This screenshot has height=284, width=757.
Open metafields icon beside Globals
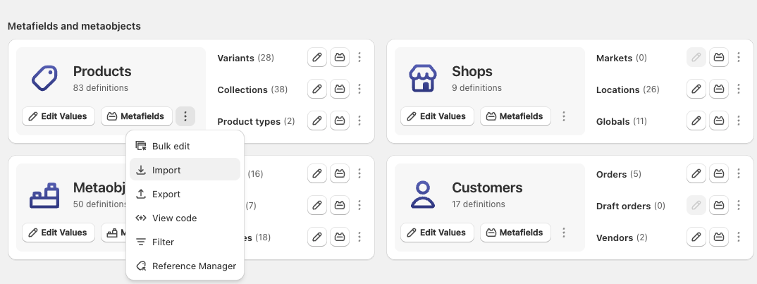tap(718, 121)
